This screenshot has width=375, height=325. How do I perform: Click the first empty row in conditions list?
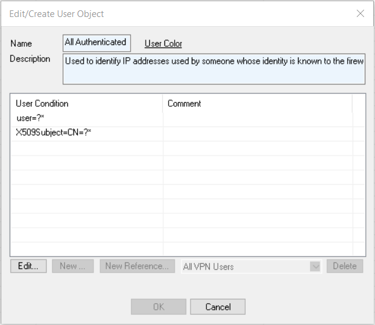[86, 148]
